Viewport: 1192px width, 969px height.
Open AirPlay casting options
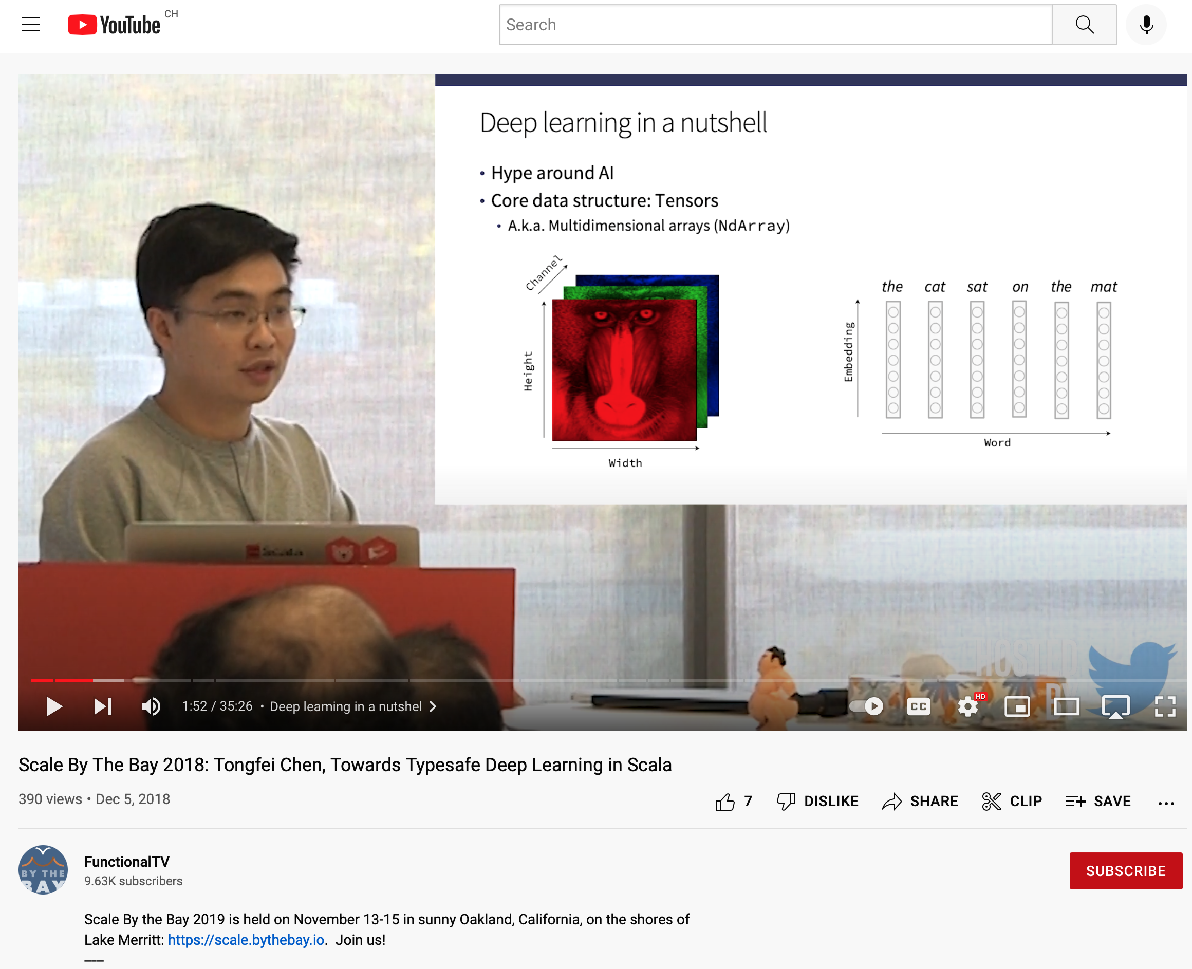pyautogui.click(x=1115, y=706)
